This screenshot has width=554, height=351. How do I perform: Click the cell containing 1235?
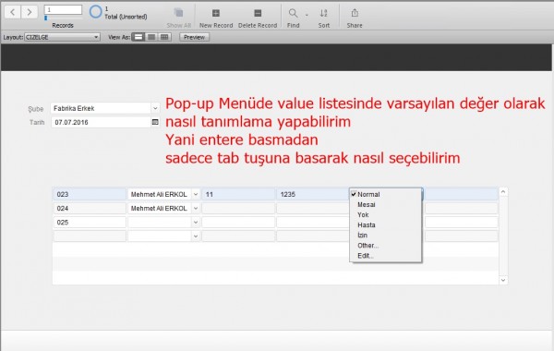pos(312,194)
